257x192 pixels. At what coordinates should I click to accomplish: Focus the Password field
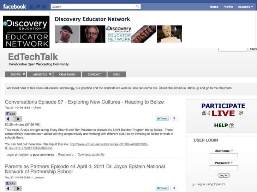pyautogui.click(x=223, y=168)
